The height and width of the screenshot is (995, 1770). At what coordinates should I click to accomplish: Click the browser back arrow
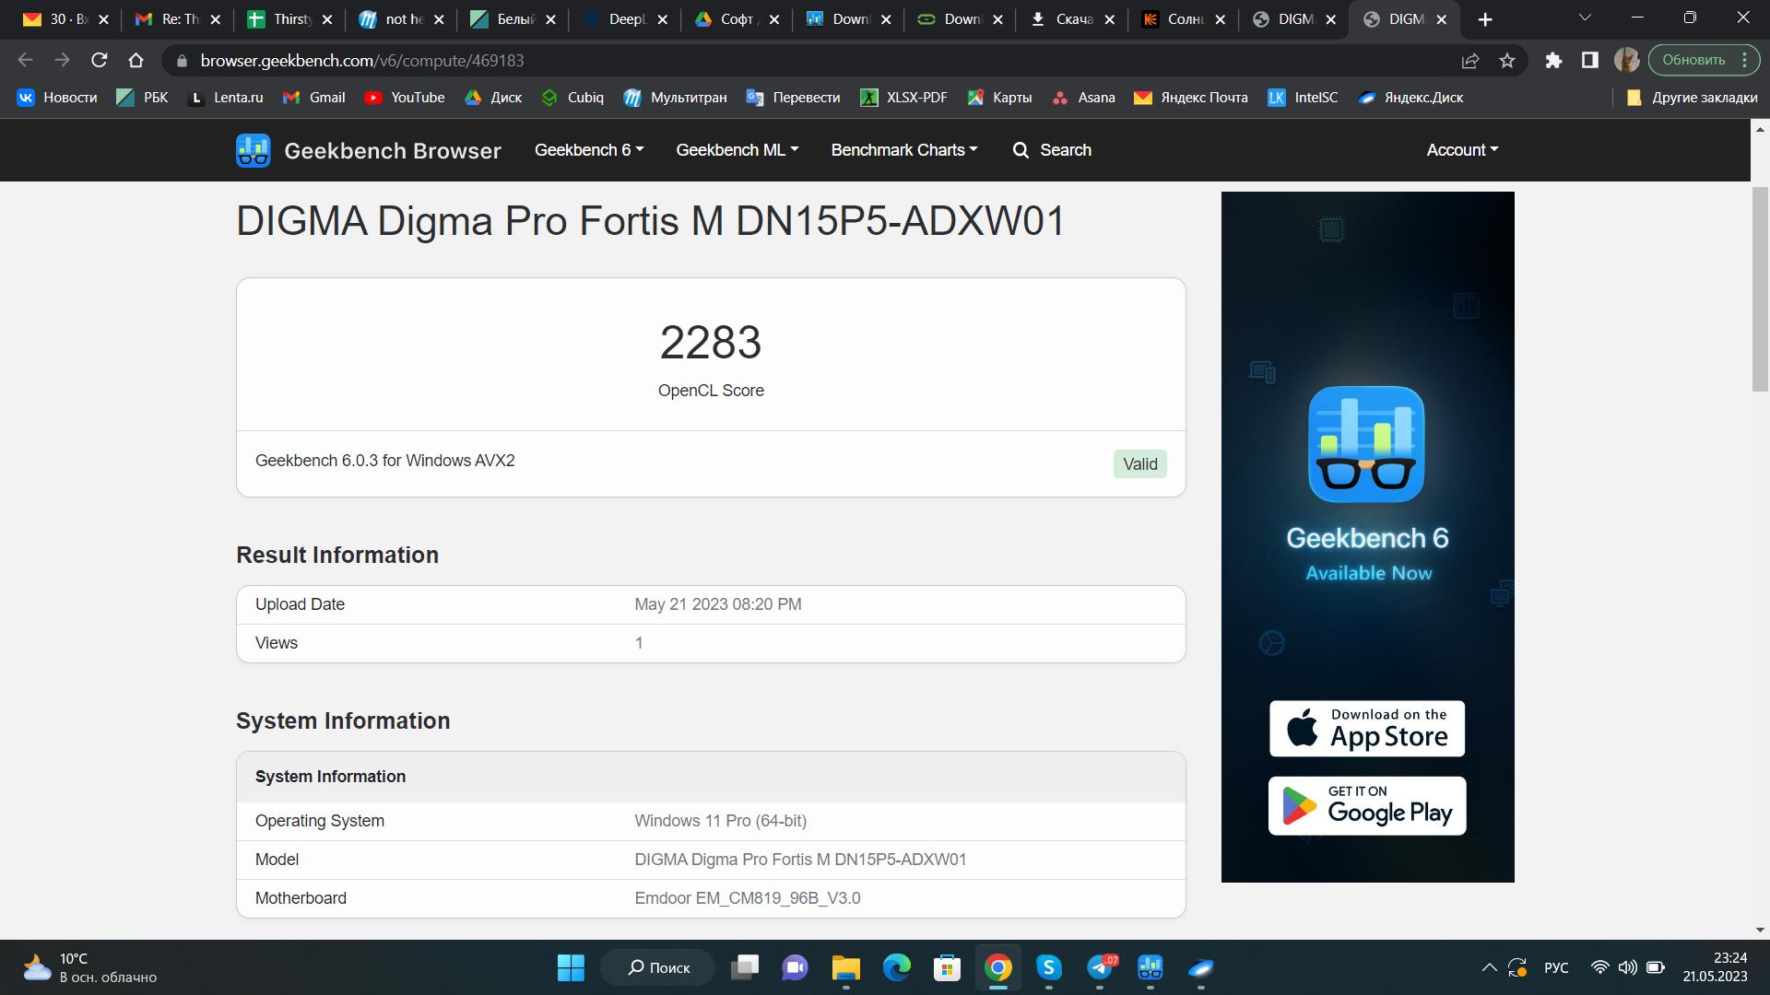pos(26,60)
